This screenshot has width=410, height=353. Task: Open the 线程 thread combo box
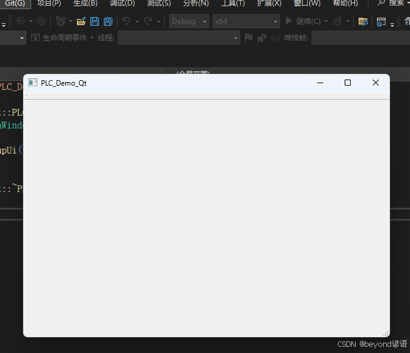point(179,38)
